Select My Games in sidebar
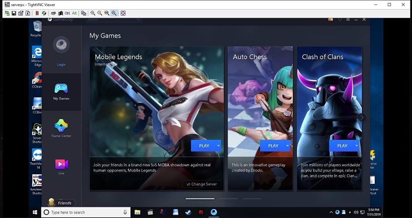The image size is (412, 218). click(61, 92)
